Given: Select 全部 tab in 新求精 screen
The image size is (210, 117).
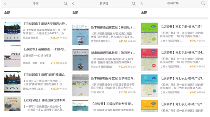Looking at the screenshot, I should pos(75,12).
